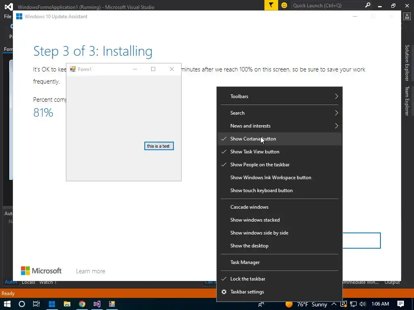This screenshot has height=310, width=414.
Task: Enable Show touch keyboard button
Action: pos(279,191)
